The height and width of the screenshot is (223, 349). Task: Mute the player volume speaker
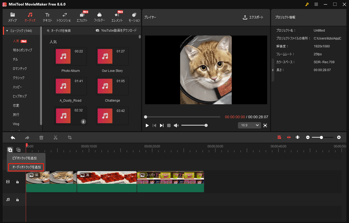176,126
